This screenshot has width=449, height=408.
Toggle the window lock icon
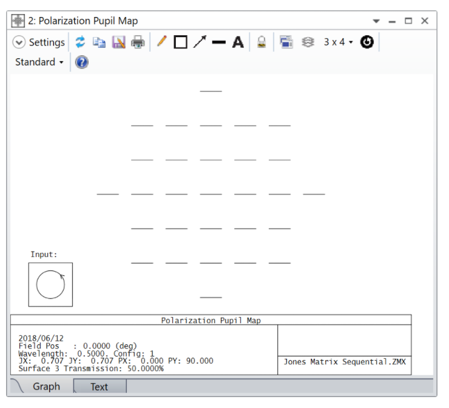coord(262,42)
